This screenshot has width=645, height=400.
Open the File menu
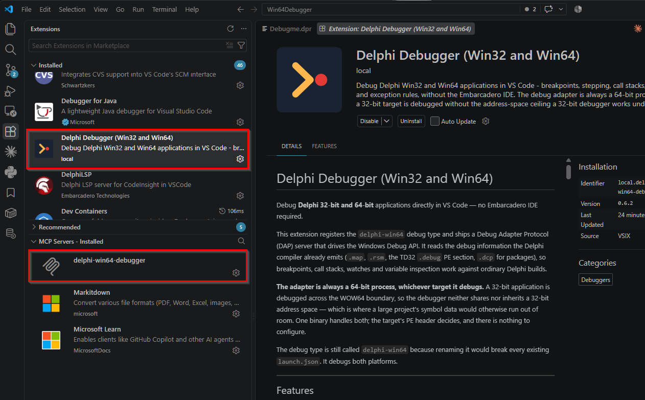click(x=27, y=9)
